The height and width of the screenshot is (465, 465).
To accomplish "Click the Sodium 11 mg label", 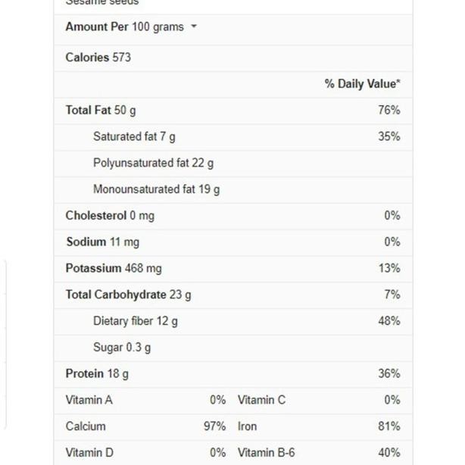I will tap(102, 242).
